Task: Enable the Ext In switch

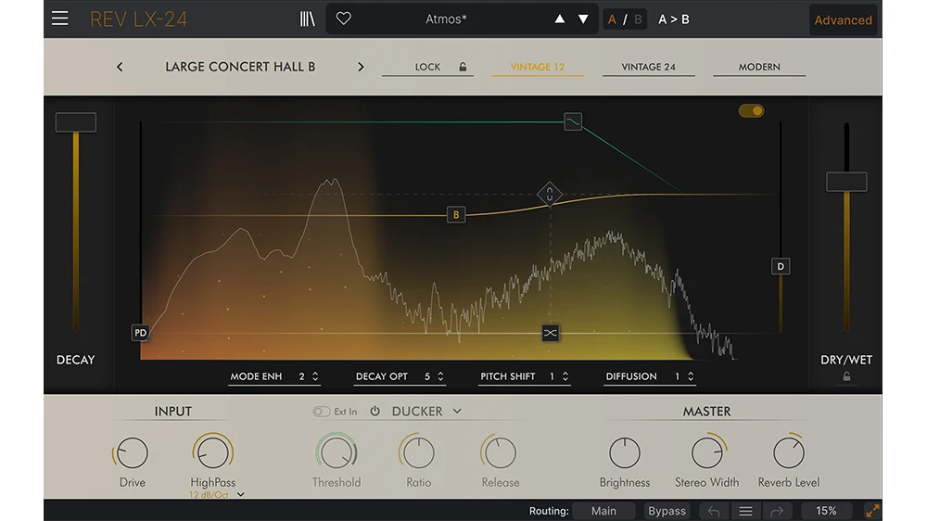Action: point(322,412)
